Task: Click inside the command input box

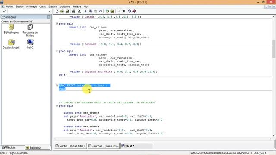Action: [28, 11]
